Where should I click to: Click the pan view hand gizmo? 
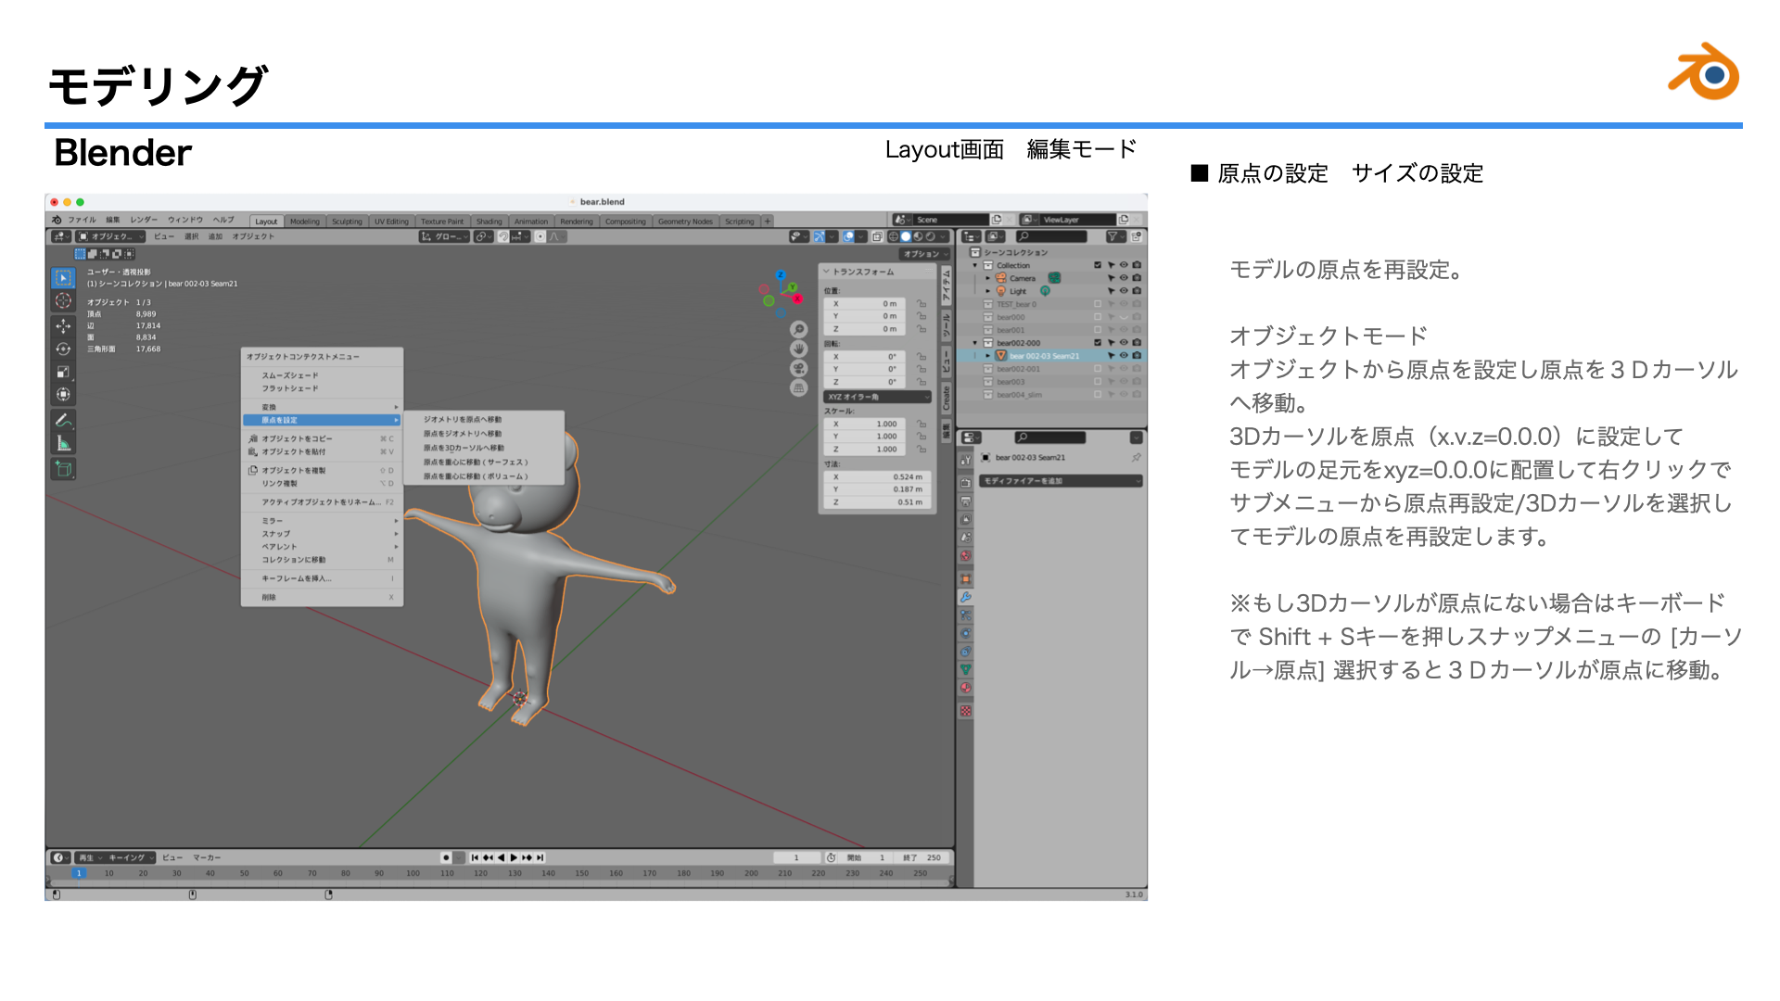798,348
